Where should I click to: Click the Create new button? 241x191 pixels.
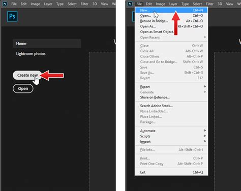pos(27,75)
